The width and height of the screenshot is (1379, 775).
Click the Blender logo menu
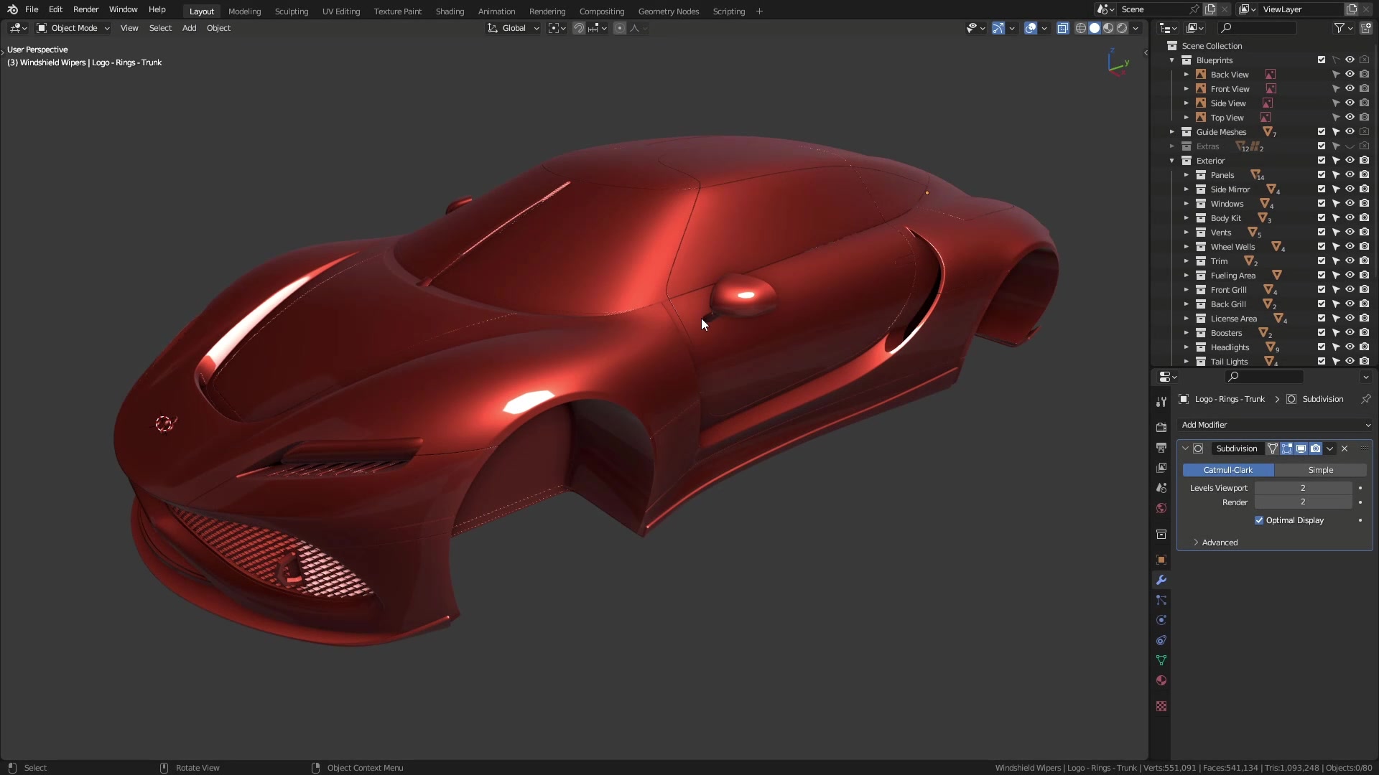(x=12, y=9)
